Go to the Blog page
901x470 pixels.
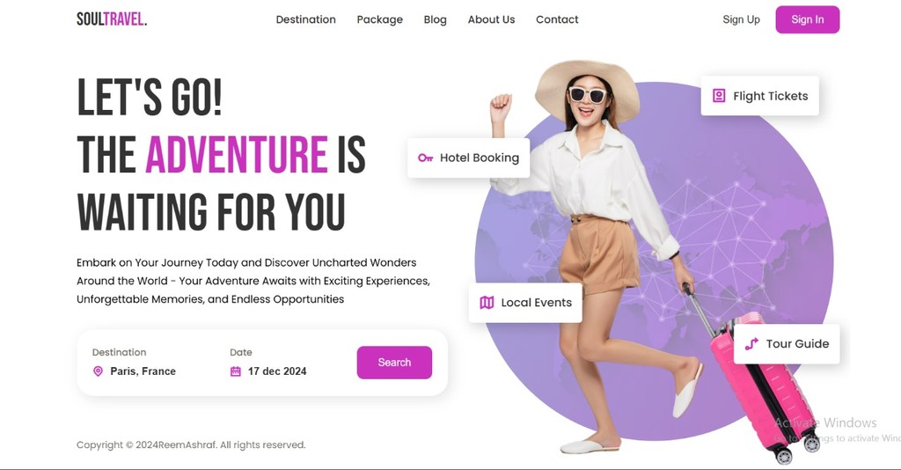[435, 19]
